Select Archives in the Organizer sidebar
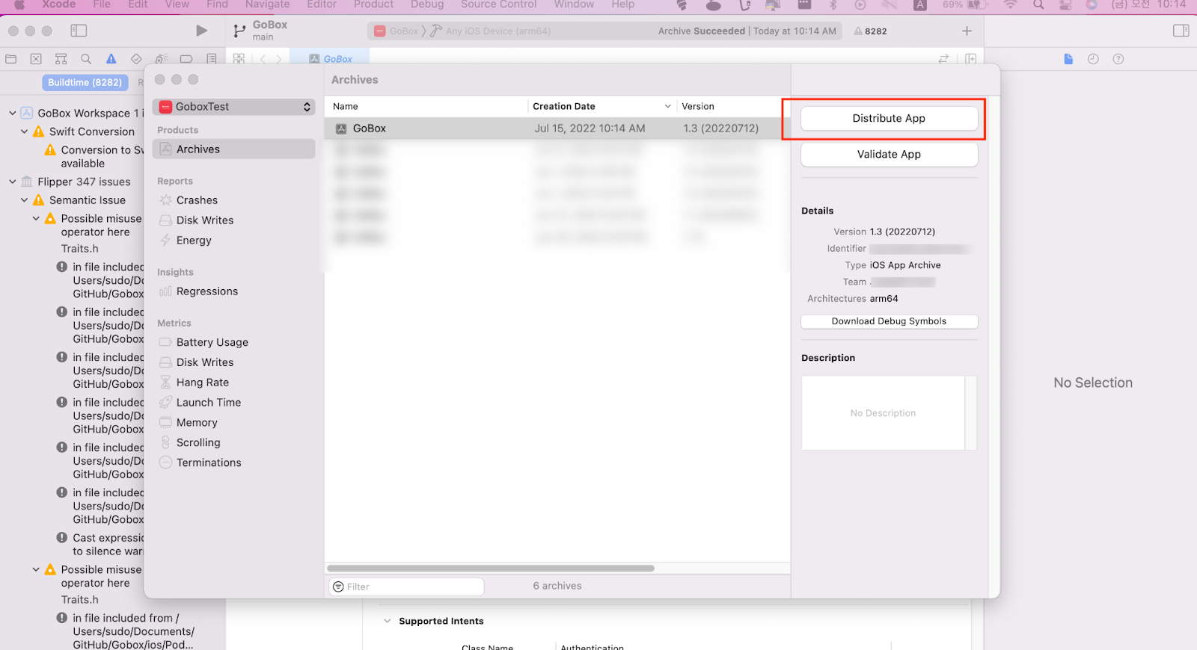Screen dimensions: 1197x650 coord(233,149)
